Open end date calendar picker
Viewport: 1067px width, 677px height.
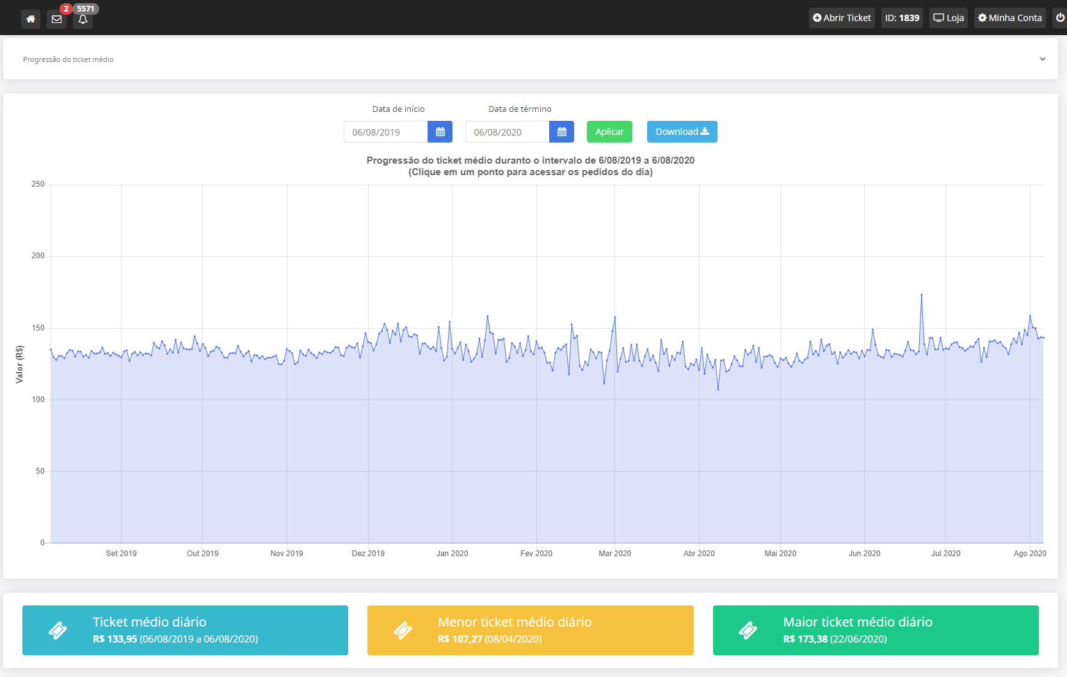click(561, 132)
